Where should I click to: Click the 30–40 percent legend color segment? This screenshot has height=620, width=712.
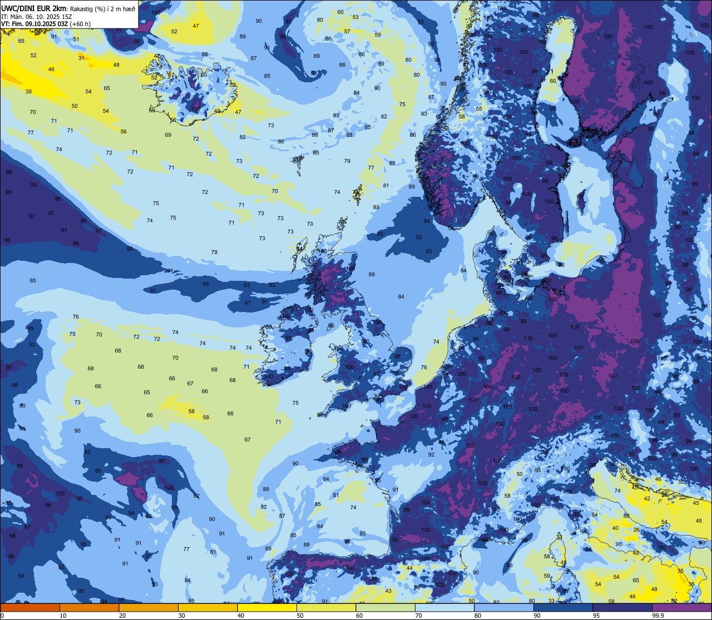[207, 607]
